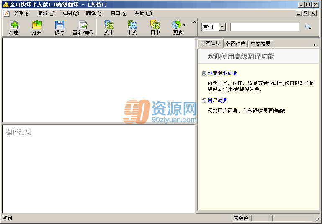Minimize the inner document window
Viewport: 322px width, 224px height.
tap(299, 13)
